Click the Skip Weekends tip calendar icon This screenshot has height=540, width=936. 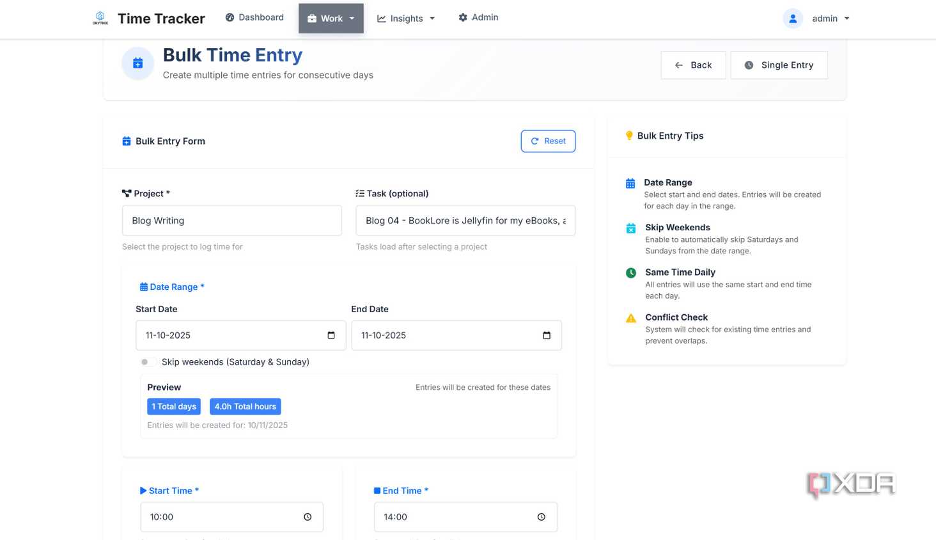[630, 228]
